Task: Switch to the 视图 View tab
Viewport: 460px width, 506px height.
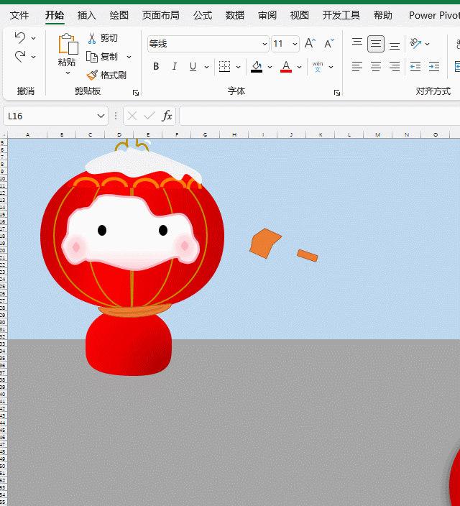Action: click(x=300, y=15)
